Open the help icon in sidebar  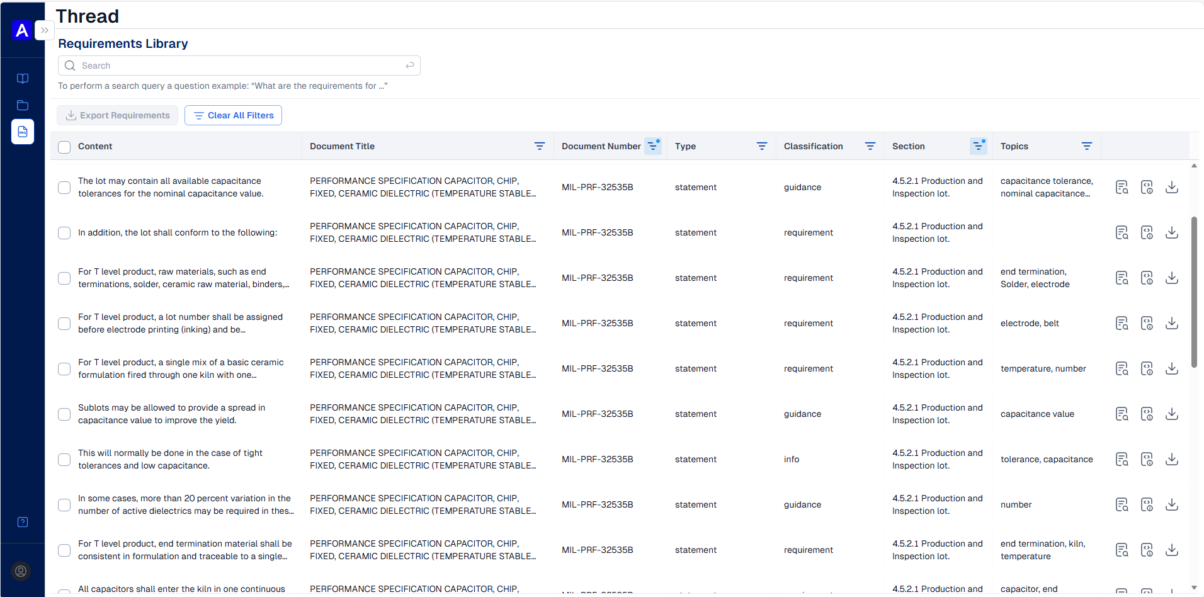click(x=23, y=522)
